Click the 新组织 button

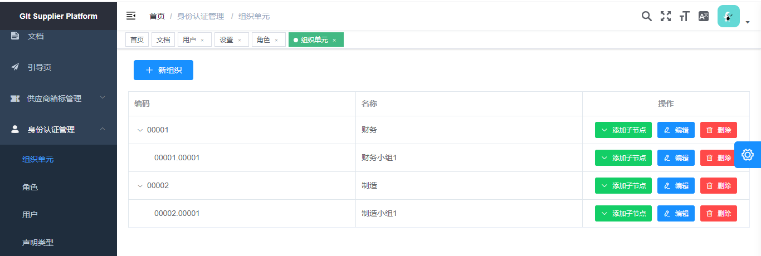click(x=163, y=70)
